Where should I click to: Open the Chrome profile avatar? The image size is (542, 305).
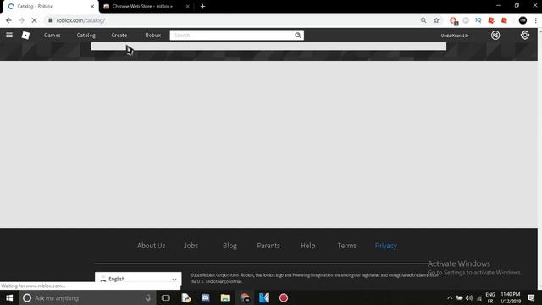(523, 20)
